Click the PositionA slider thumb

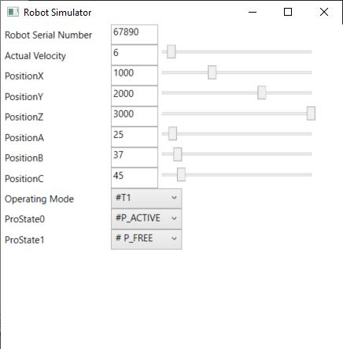[172, 134]
